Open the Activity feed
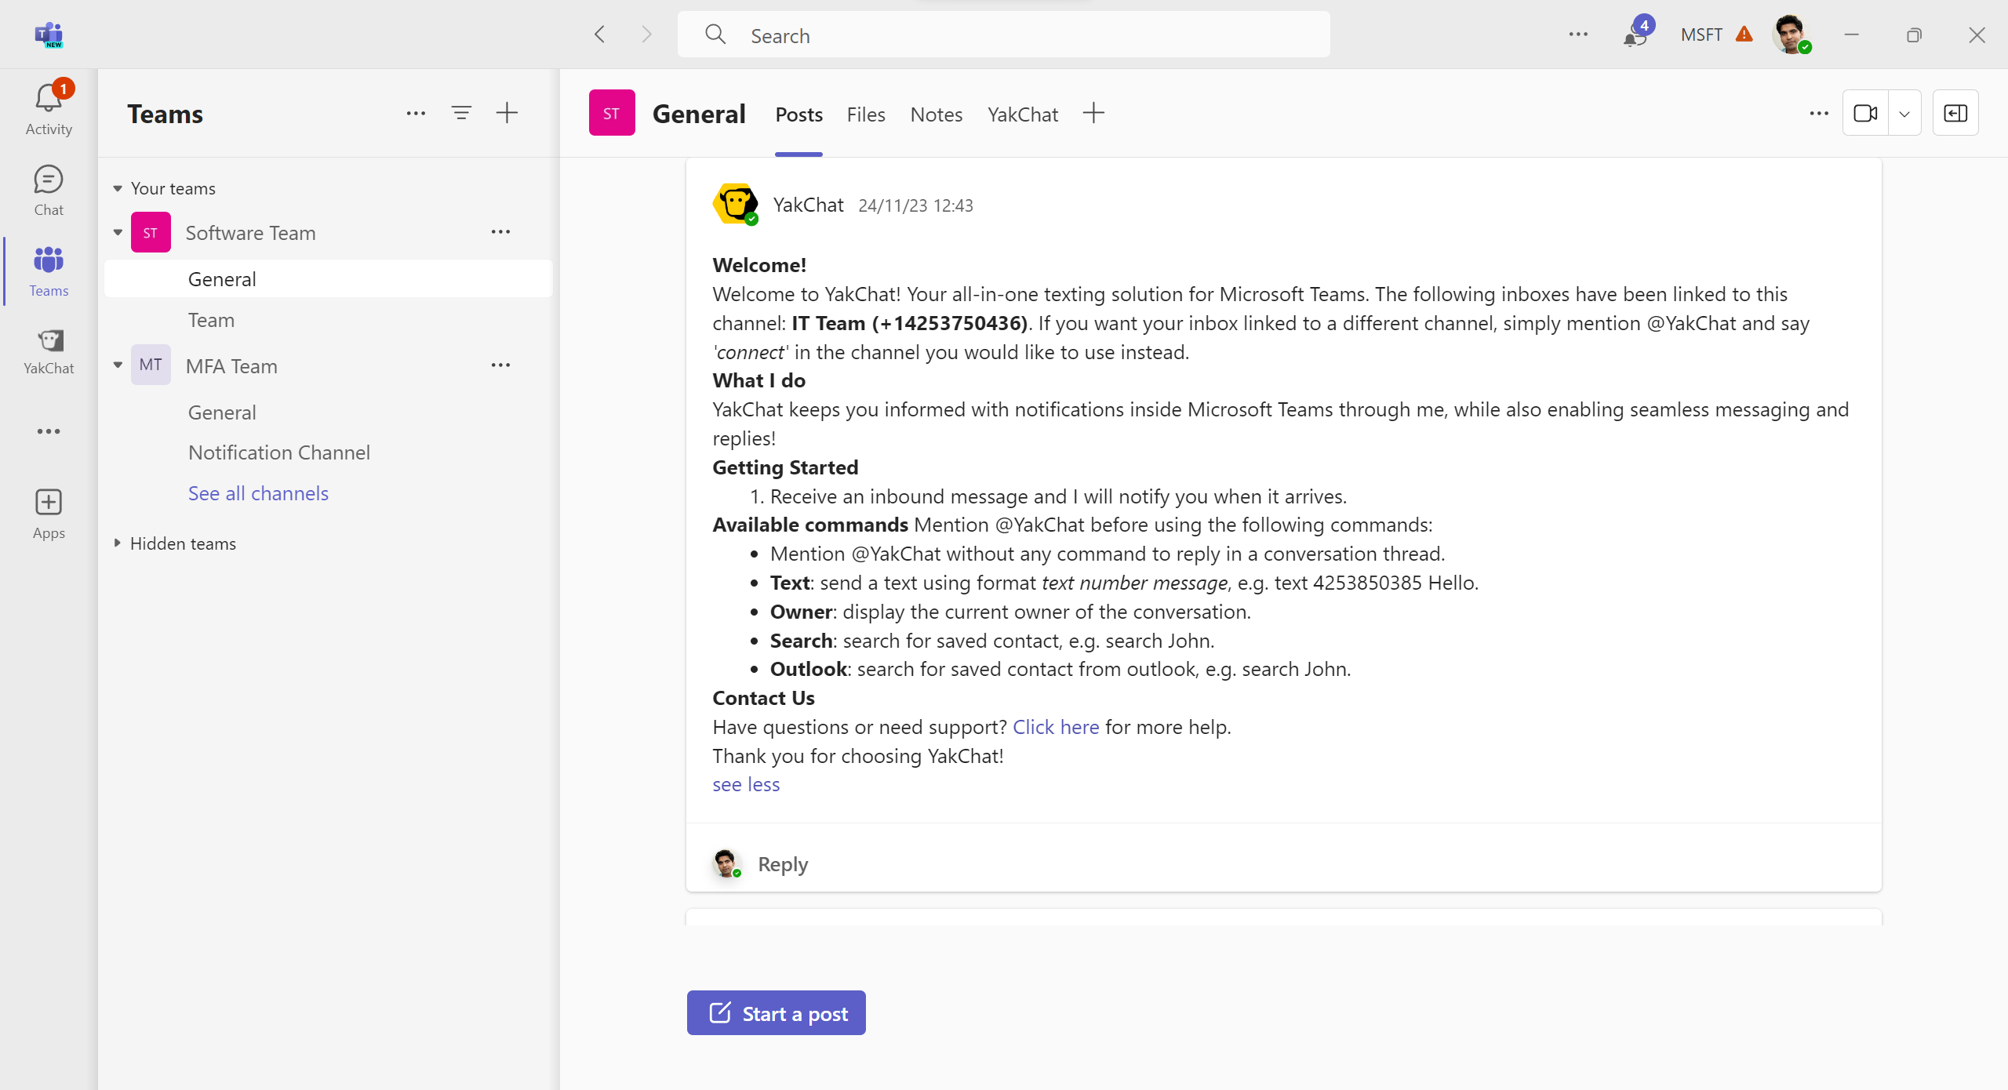Screen dimensions: 2008x1090 [49, 109]
